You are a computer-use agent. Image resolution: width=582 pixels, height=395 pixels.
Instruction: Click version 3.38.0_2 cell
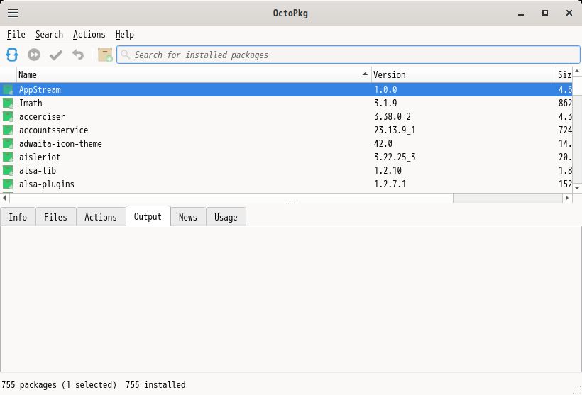tap(392, 116)
